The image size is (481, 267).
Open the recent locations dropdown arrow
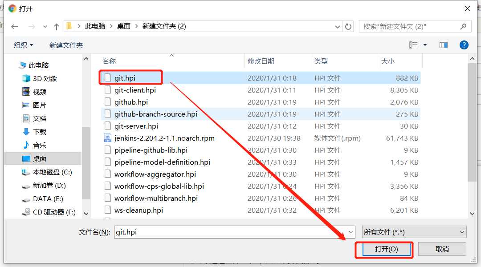pos(45,27)
